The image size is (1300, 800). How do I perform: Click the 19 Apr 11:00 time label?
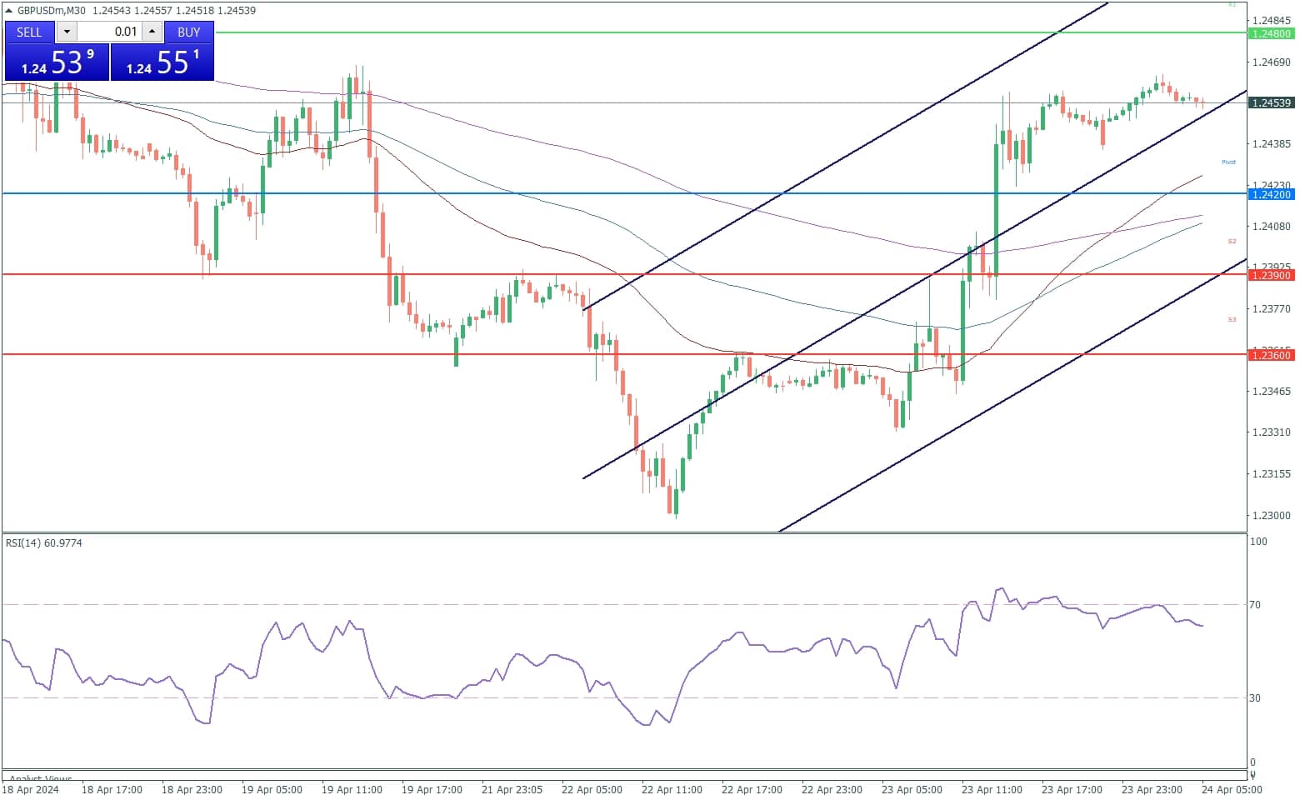352,789
